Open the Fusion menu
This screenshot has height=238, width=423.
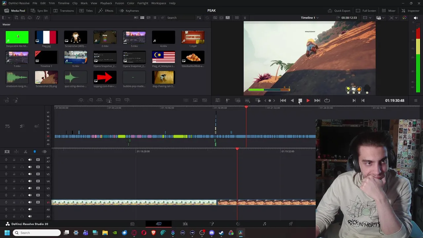[x=120, y=3]
